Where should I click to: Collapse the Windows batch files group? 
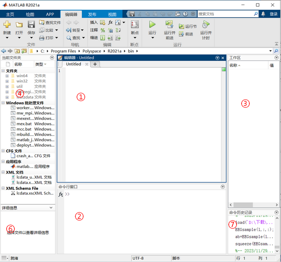coord(3,103)
